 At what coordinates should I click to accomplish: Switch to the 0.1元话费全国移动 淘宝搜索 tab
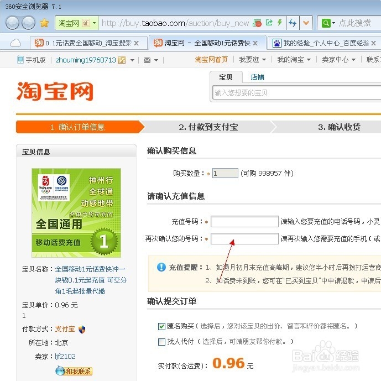coord(87,43)
